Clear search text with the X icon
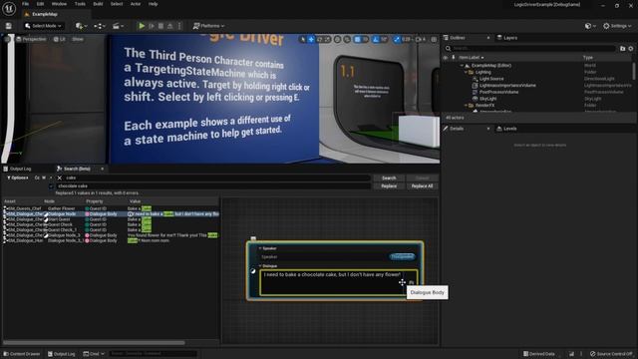The height and width of the screenshot is (359, 638). point(60,178)
